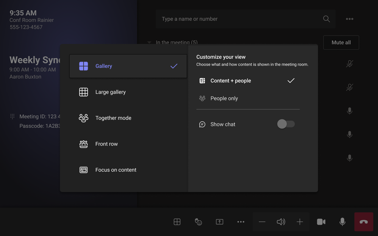Switch to Large gallery view

(110, 92)
